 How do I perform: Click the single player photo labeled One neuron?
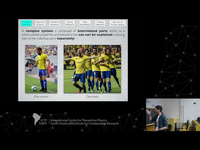(41, 69)
